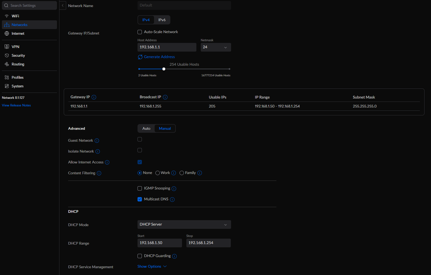The image size is (431, 275).
Task: Click the Isolate Network info icon
Action: coord(98,151)
